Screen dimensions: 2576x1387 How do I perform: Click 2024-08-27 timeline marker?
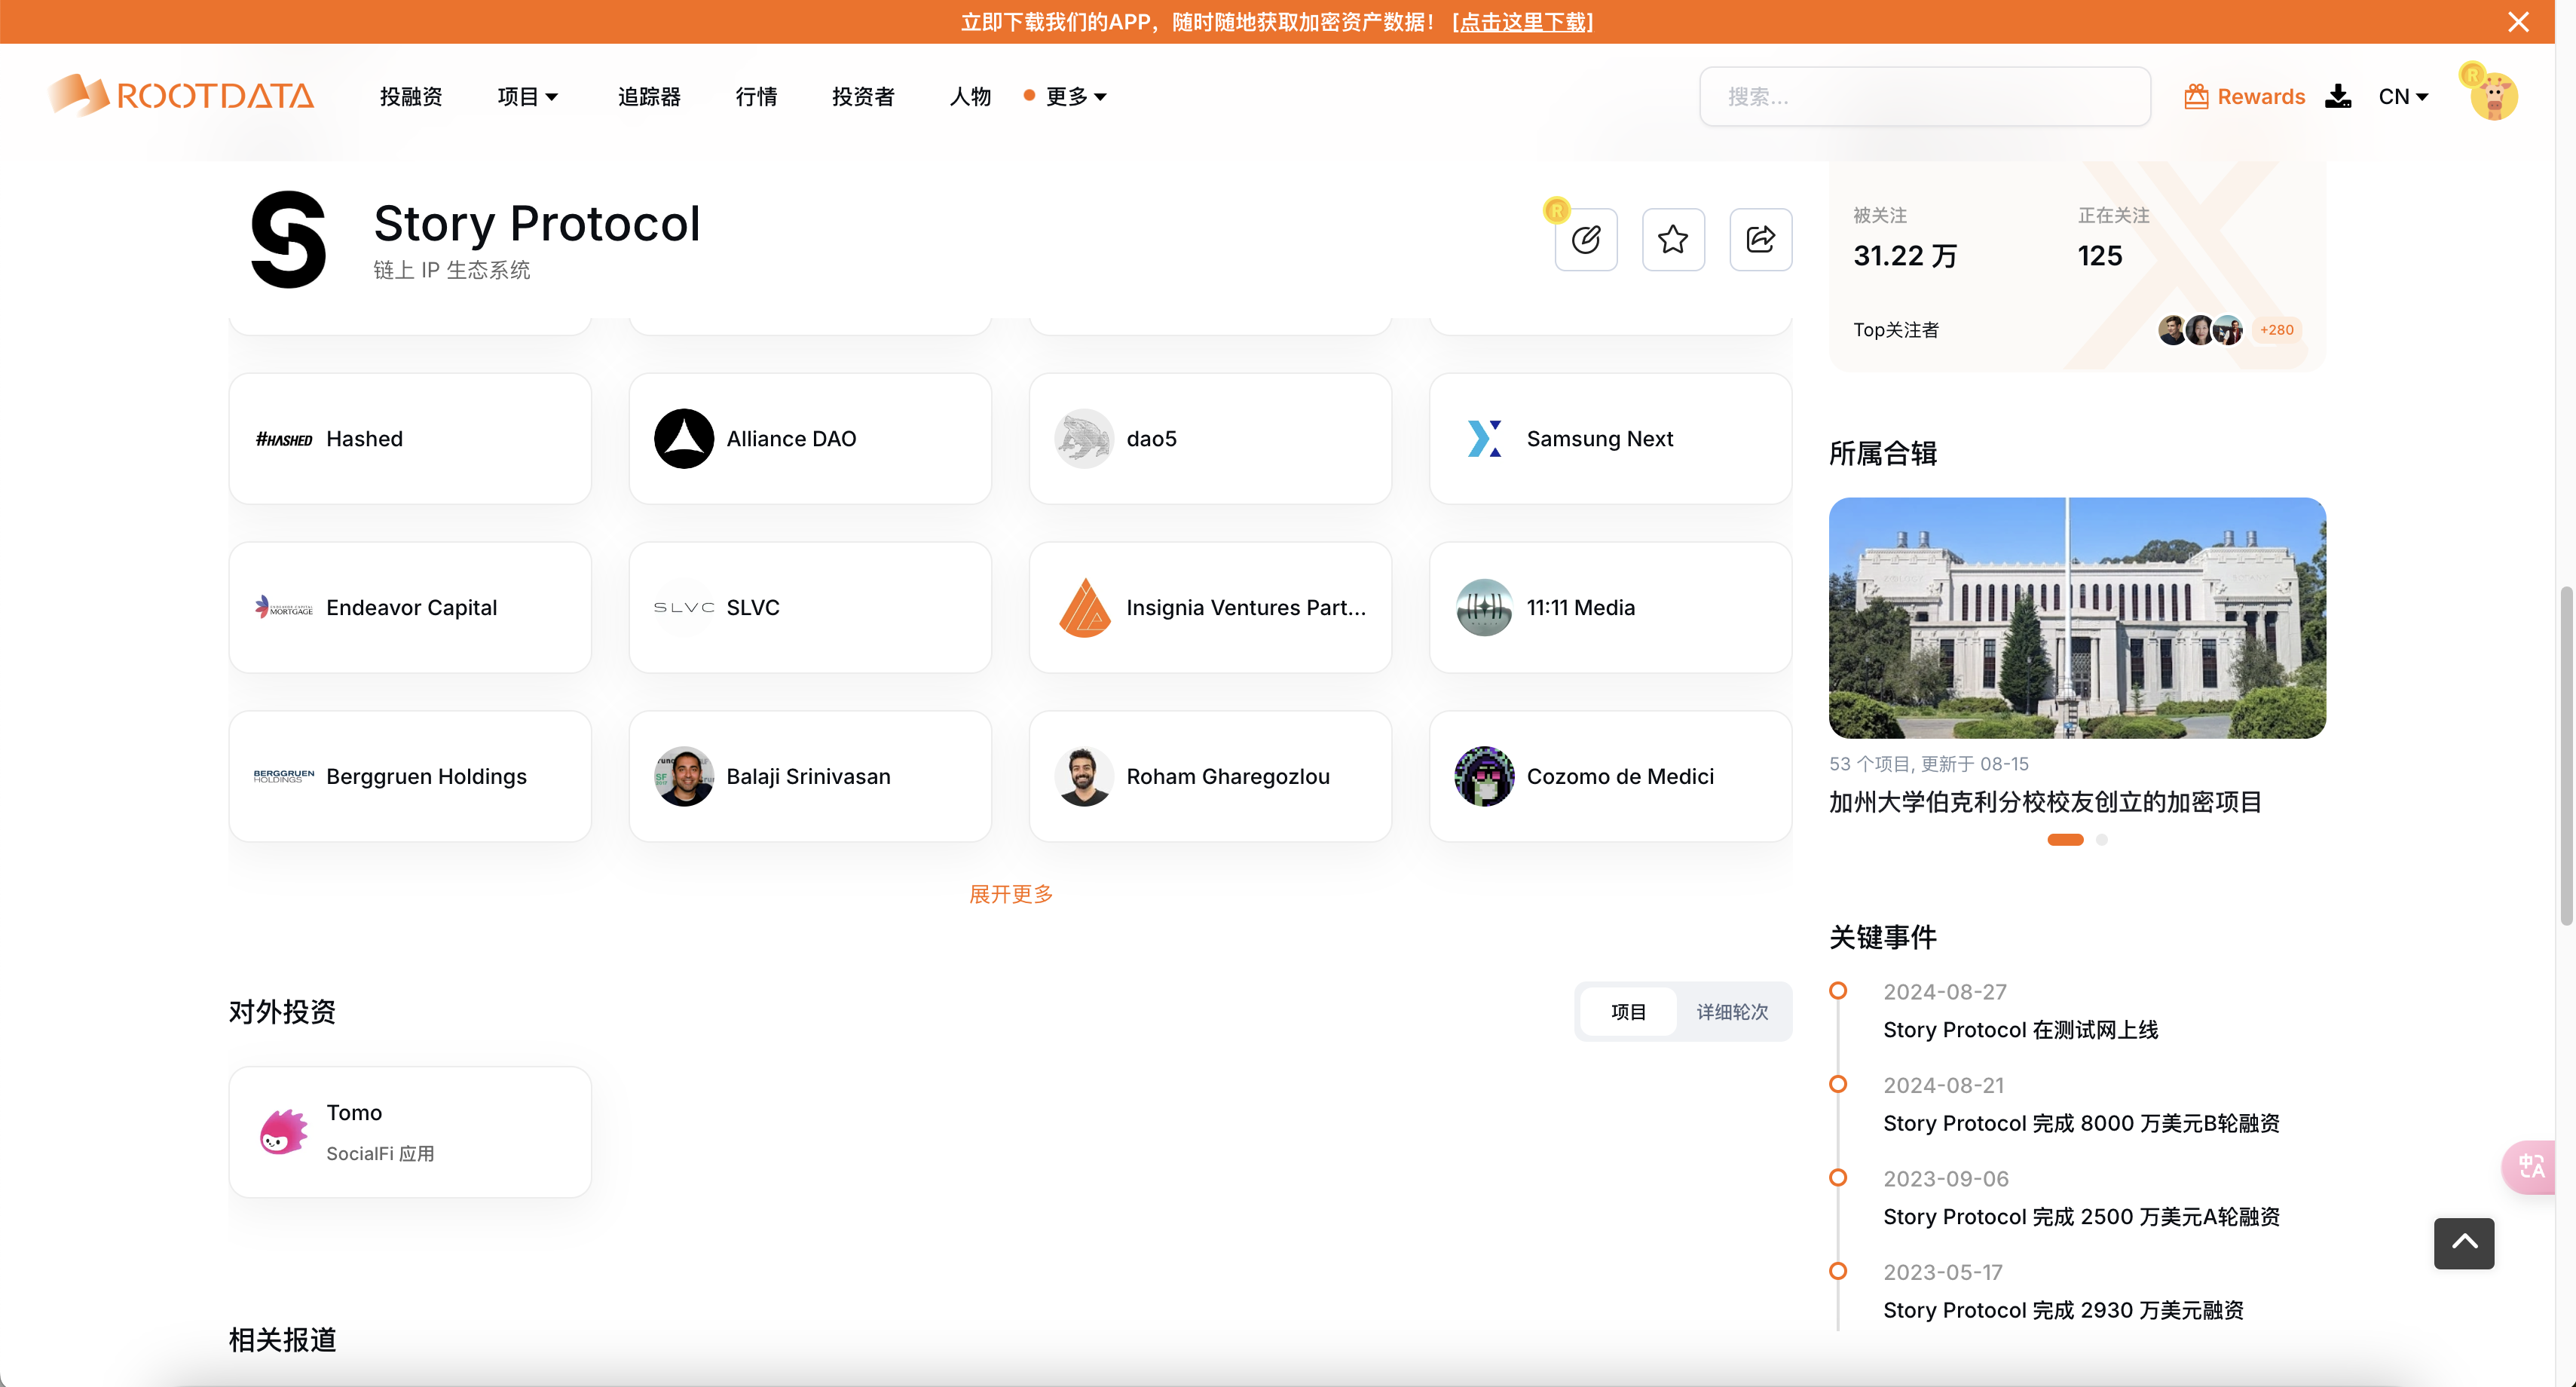tap(1838, 991)
